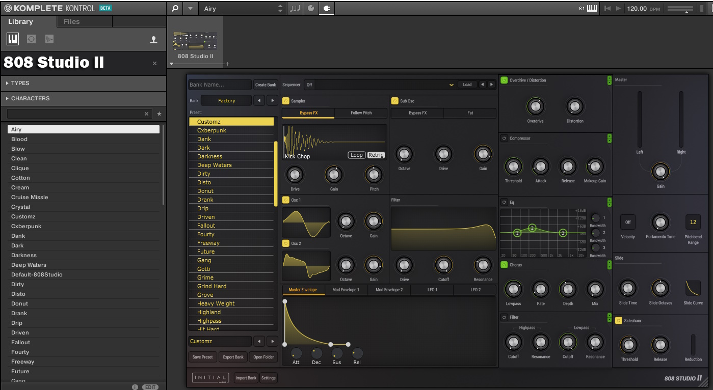Click the user content icon in Library
Viewport: 713px width, 390px height.
coord(153,40)
